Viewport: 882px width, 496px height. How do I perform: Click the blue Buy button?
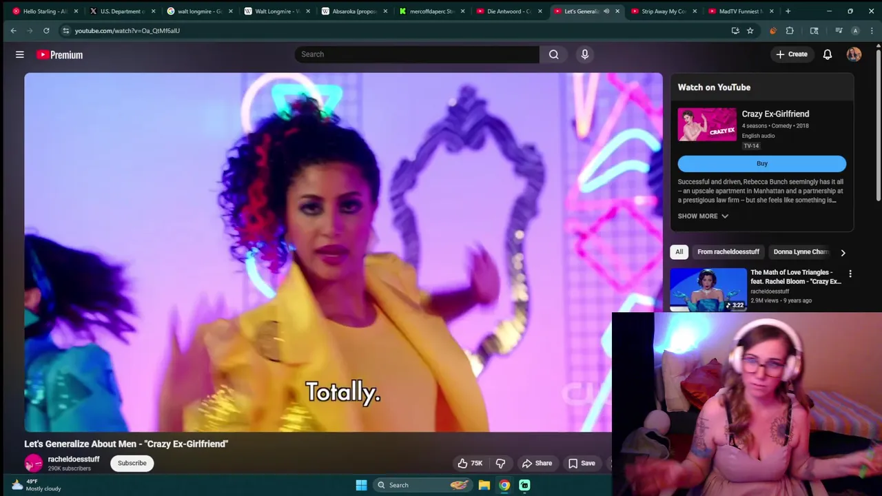(762, 163)
